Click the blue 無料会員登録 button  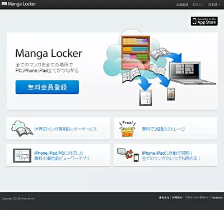[47, 87]
